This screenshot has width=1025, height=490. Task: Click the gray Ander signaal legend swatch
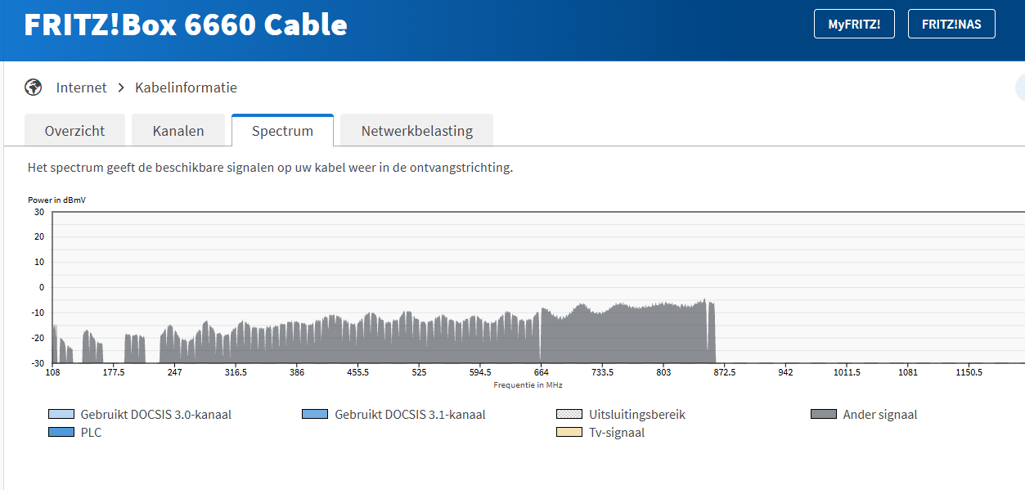click(824, 414)
